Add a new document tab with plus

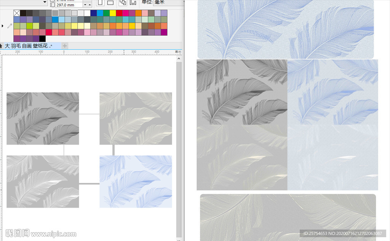[65, 46]
